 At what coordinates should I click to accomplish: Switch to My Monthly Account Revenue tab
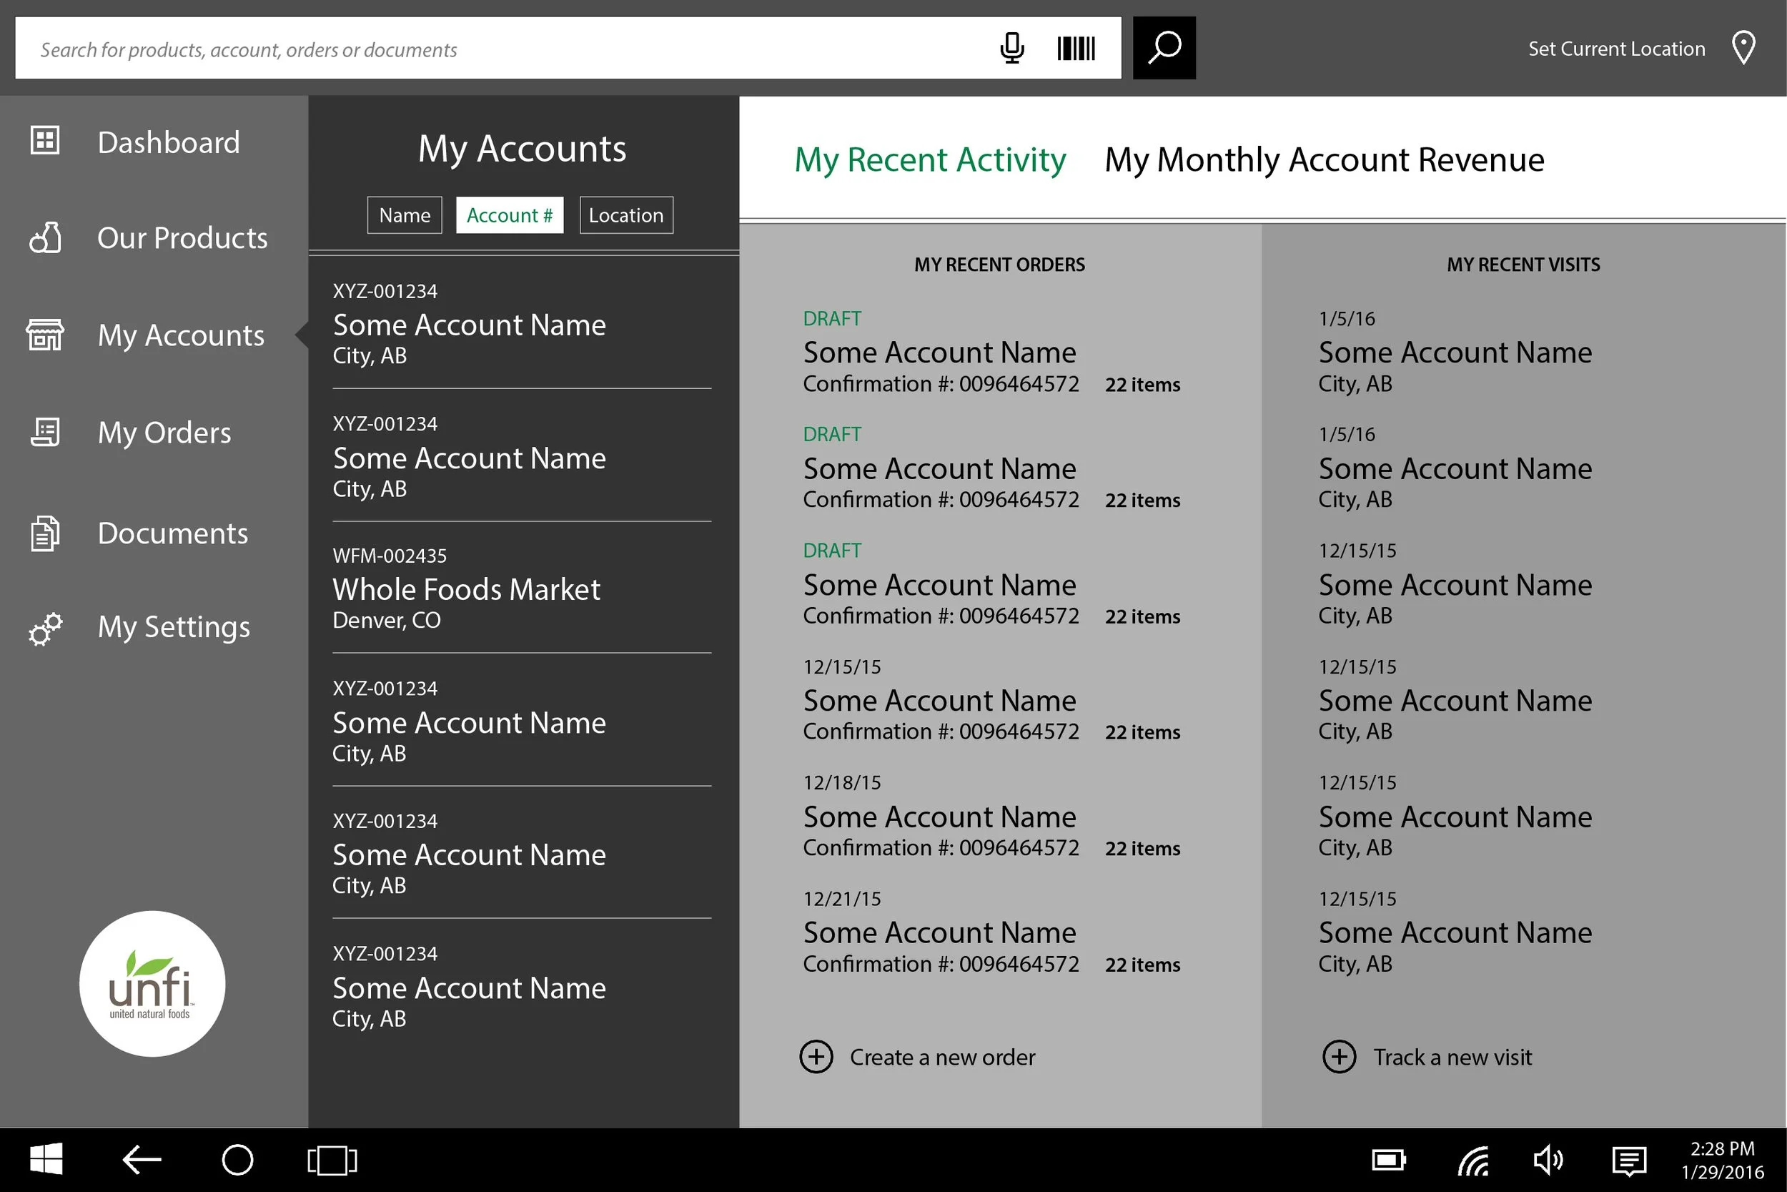coord(1324,159)
